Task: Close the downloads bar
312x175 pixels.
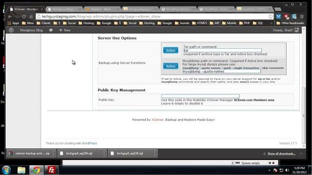Action: [x=301, y=154]
